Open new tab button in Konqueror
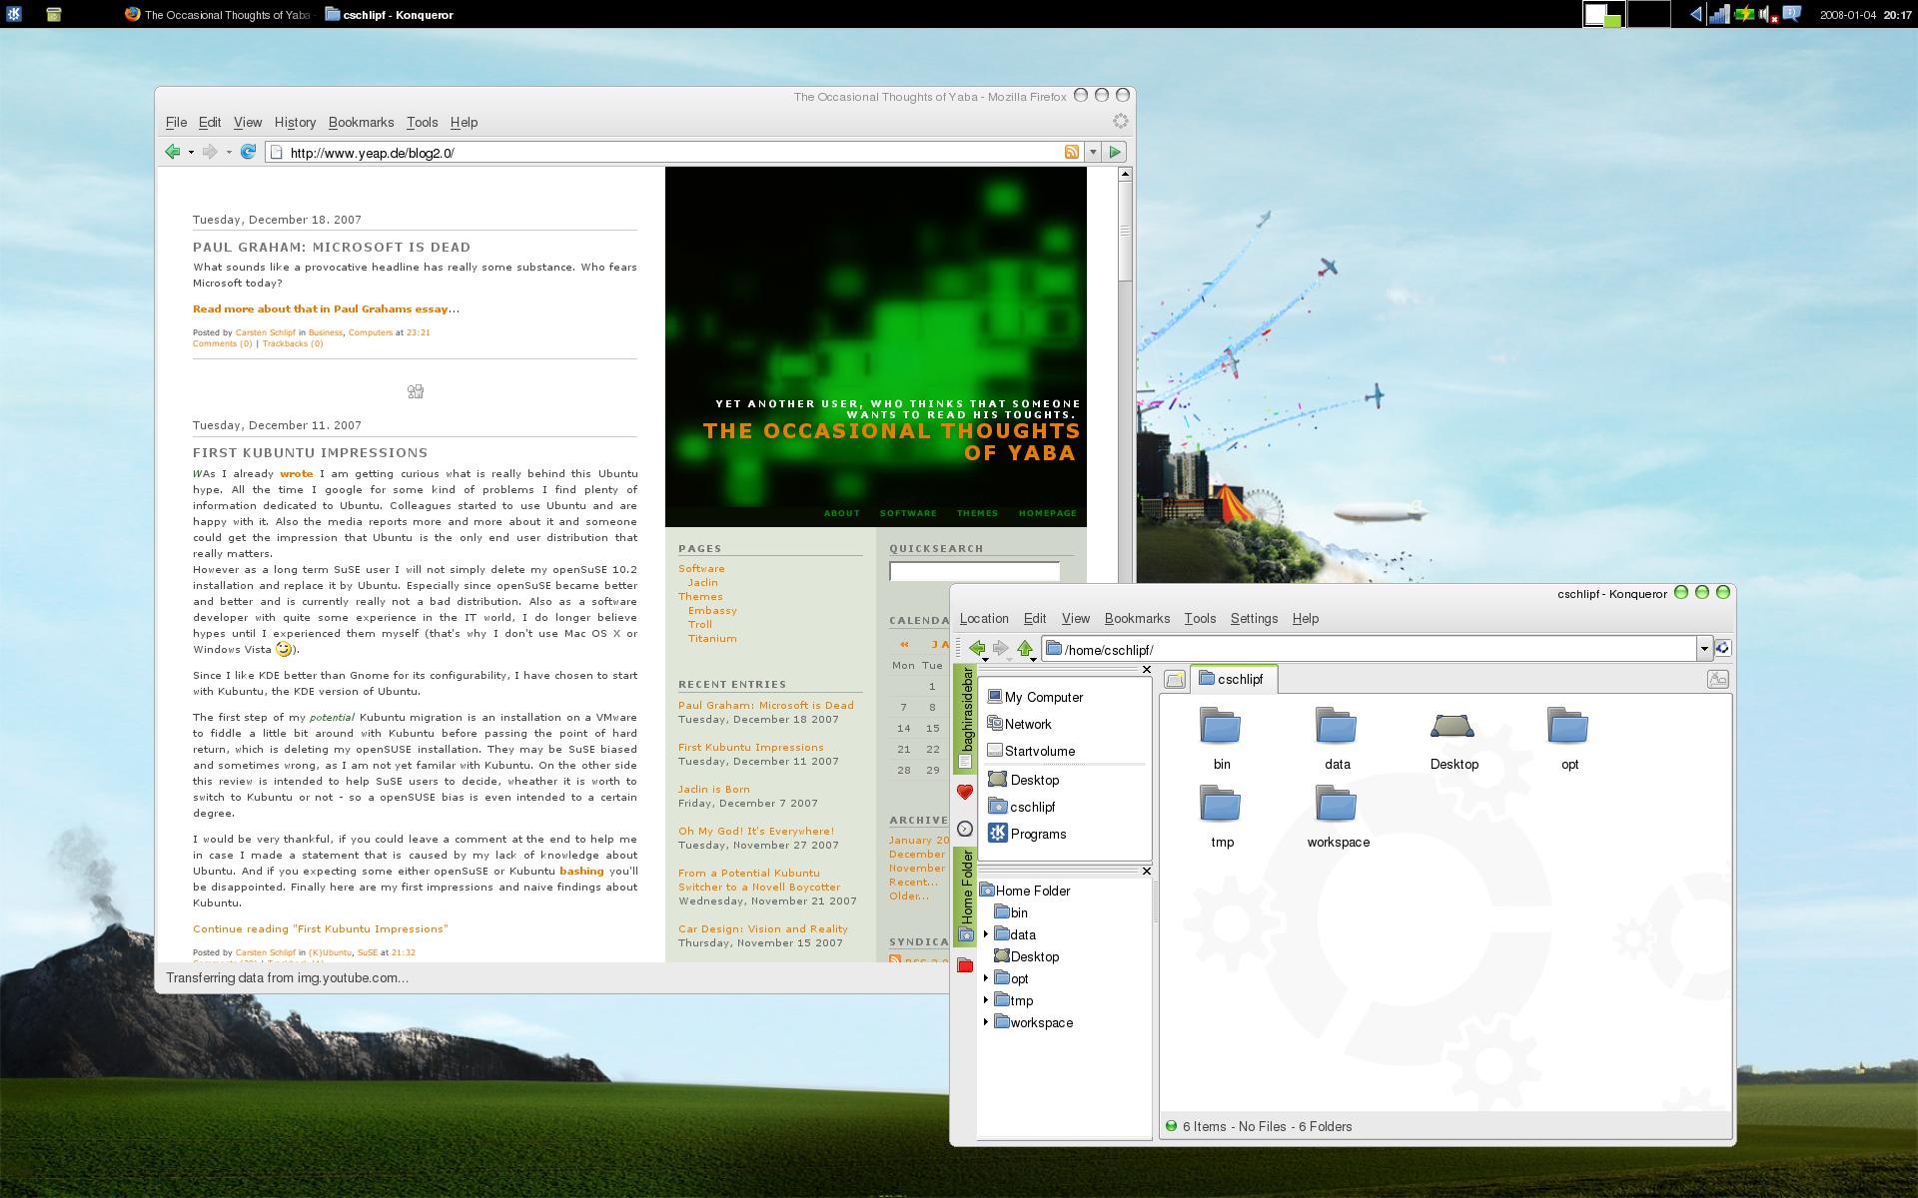This screenshot has height=1198, width=1918. pos(1175,680)
